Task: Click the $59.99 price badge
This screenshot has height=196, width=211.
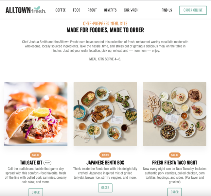Action: [36, 155]
